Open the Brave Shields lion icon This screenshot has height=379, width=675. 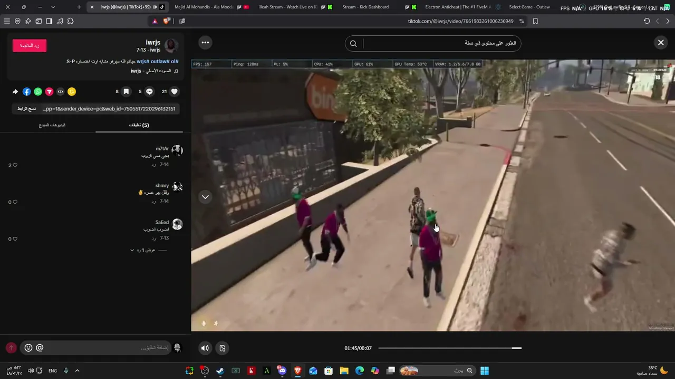pyautogui.click(x=166, y=21)
